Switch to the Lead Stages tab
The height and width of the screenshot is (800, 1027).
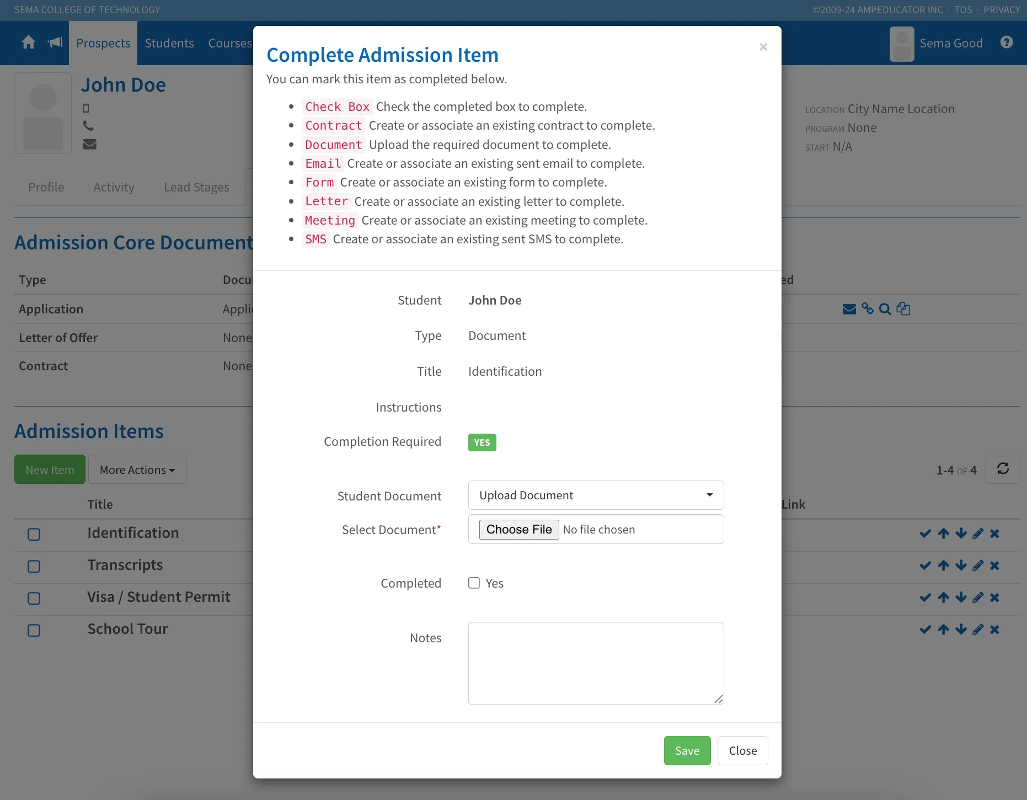pos(196,187)
